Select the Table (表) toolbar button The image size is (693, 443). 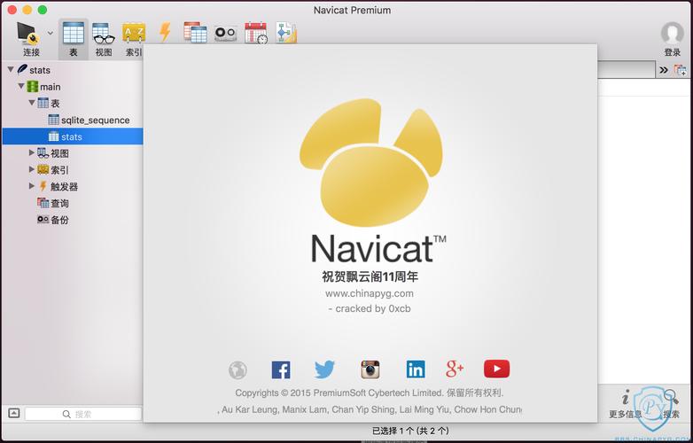pos(73,39)
